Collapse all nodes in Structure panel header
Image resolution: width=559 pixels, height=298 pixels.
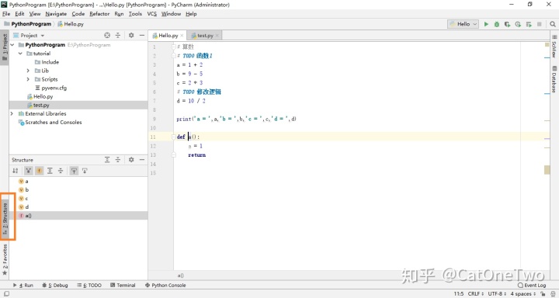[x=118, y=160]
